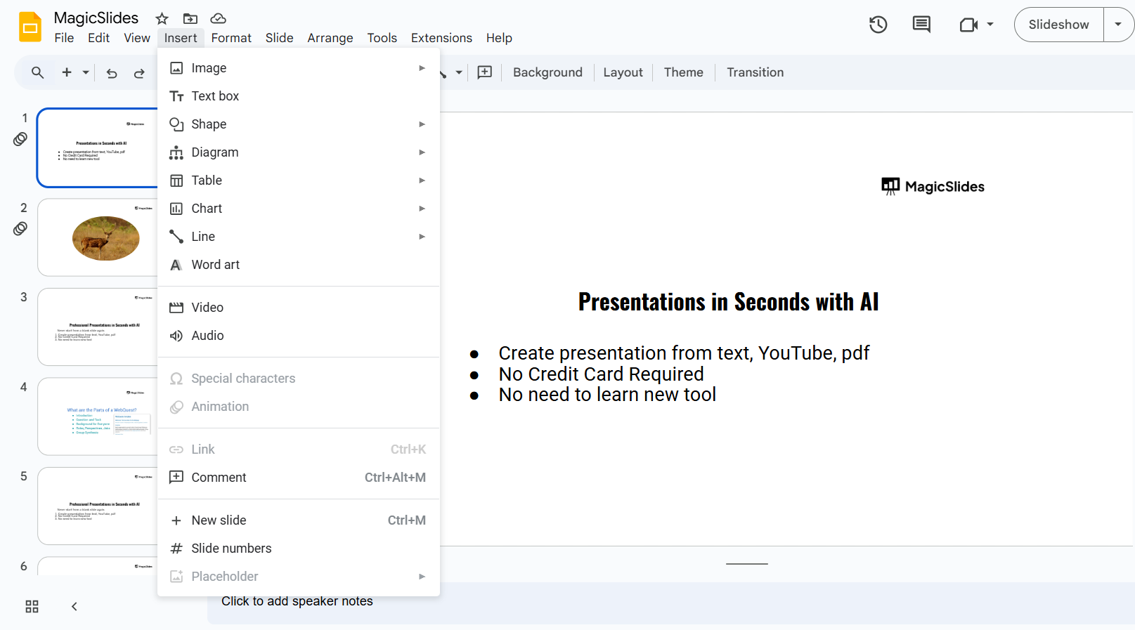This screenshot has height=630, width=1135.
Task: Select slide 4 thumbnail about WebQuest
Action: tap(98, 416)
